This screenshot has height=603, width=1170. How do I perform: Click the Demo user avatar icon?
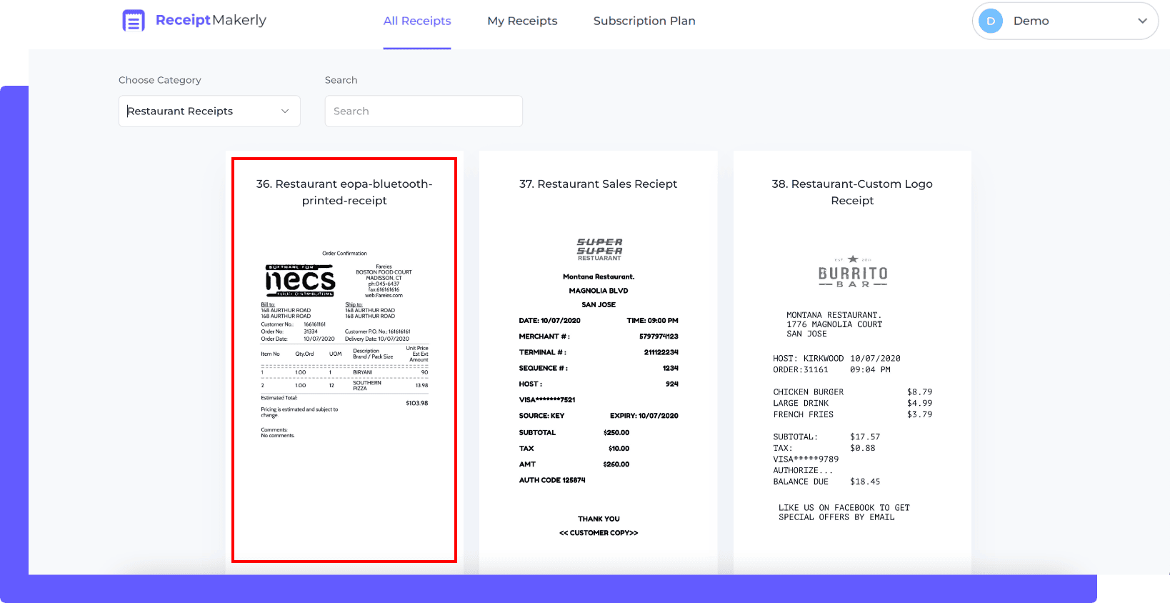pos(991,21)
